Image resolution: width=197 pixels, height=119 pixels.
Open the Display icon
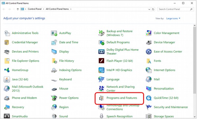tap(54, 52)
